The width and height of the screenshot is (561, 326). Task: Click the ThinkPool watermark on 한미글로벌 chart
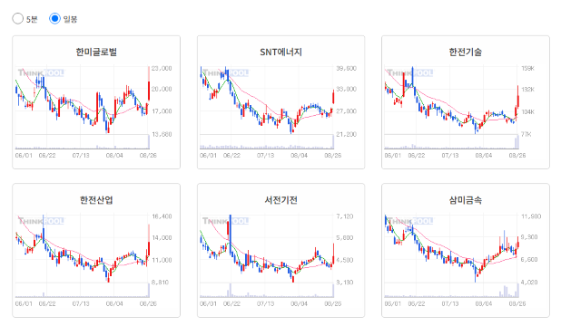[x=41, y=73]
